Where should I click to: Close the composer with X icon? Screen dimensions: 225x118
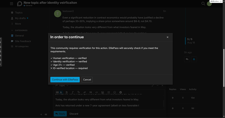coord(162,85)
